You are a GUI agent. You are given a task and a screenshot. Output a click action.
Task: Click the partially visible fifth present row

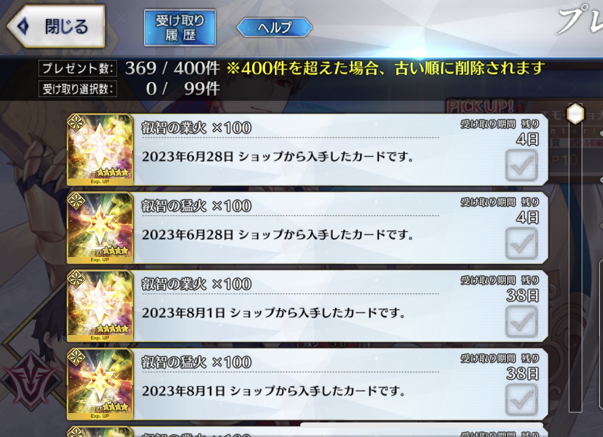click(x=307, y=432)
